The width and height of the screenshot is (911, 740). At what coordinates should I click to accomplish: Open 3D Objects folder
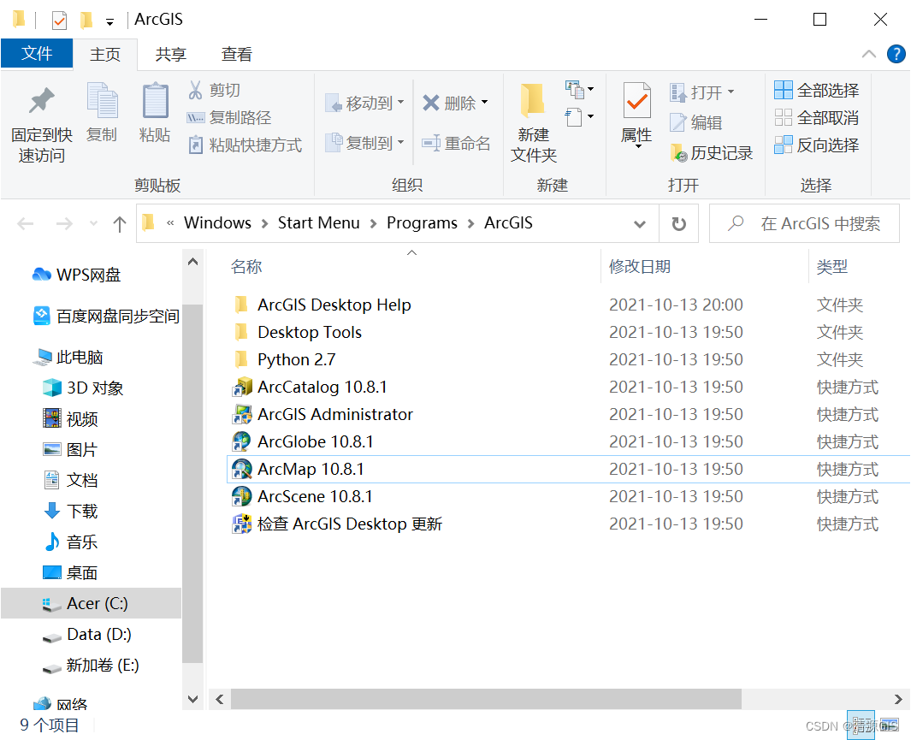pos(83,388)
